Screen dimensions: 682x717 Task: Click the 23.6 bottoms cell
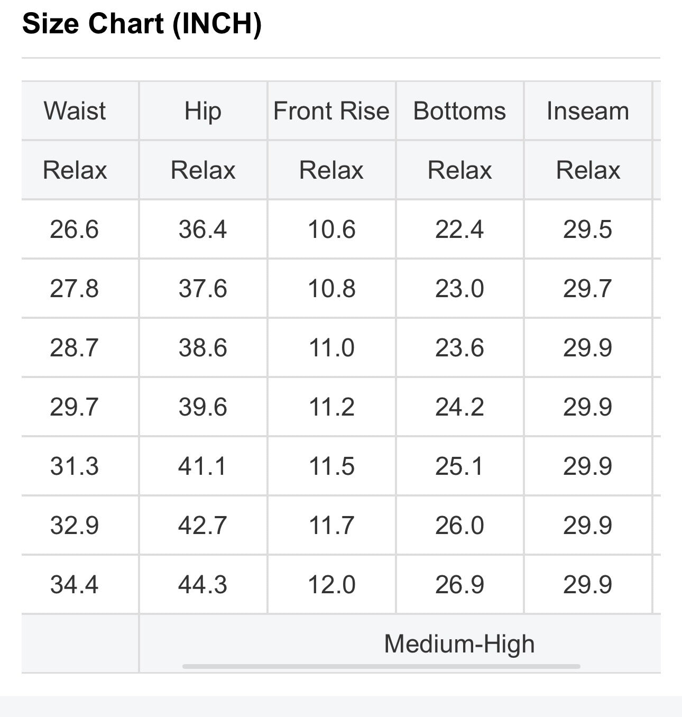459,348
